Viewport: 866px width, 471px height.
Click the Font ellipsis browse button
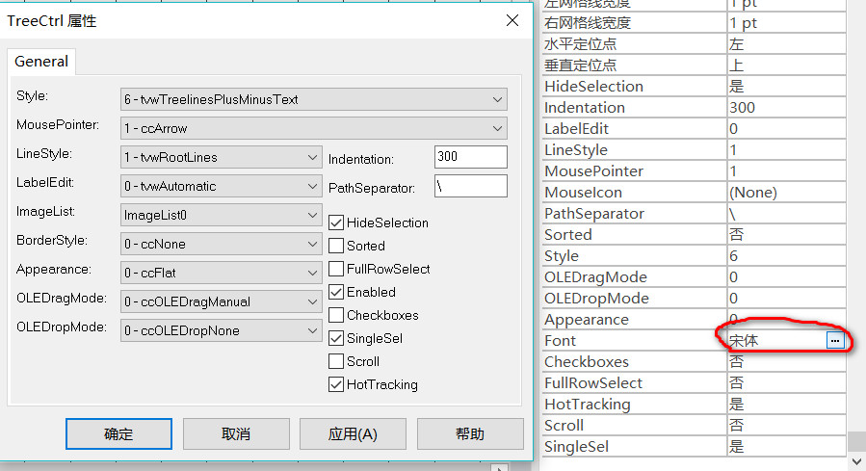pyautogui.click(x=835, y=341)
